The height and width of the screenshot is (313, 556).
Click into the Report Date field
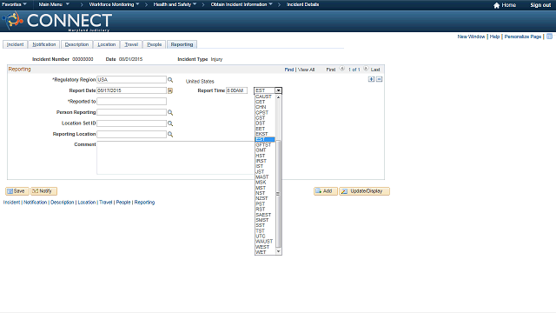[131, 90]
